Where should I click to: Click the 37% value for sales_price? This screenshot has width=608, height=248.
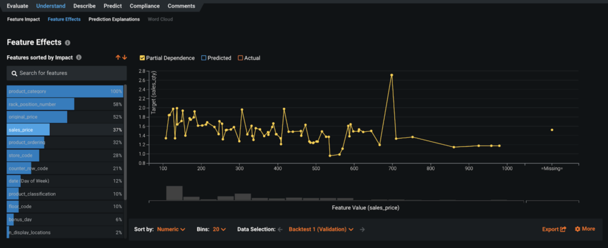(118, 130)
